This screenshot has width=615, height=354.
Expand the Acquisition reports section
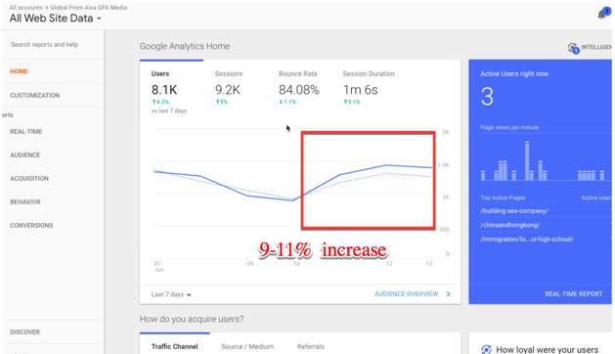(x=29, y=179)
